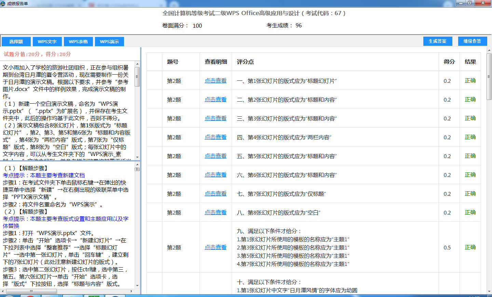Click the 考生成绩 96 label
Screen dimensions: 492x297
tap(284, 25)
